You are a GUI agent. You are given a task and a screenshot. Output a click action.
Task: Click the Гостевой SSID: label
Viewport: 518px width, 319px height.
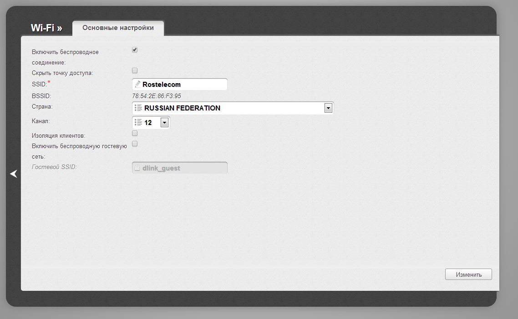point(55,167)
